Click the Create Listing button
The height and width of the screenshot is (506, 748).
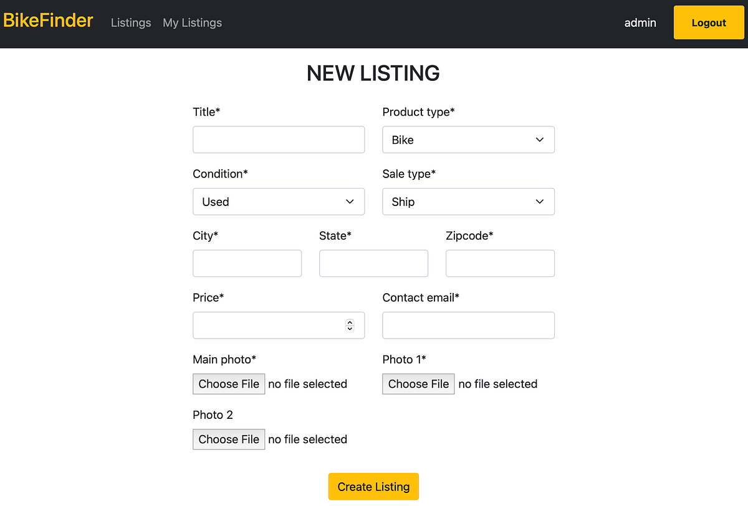tap(373, 486)
